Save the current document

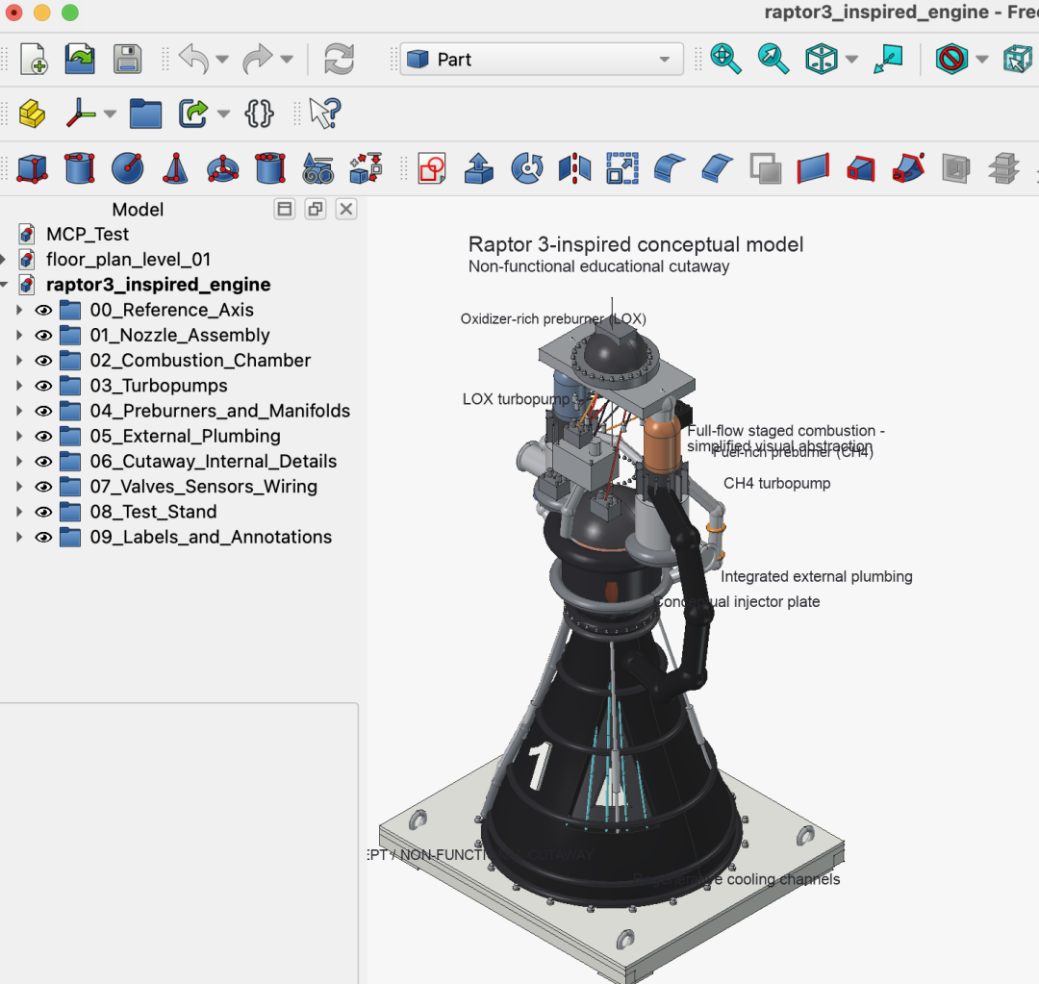coord(127,59)
